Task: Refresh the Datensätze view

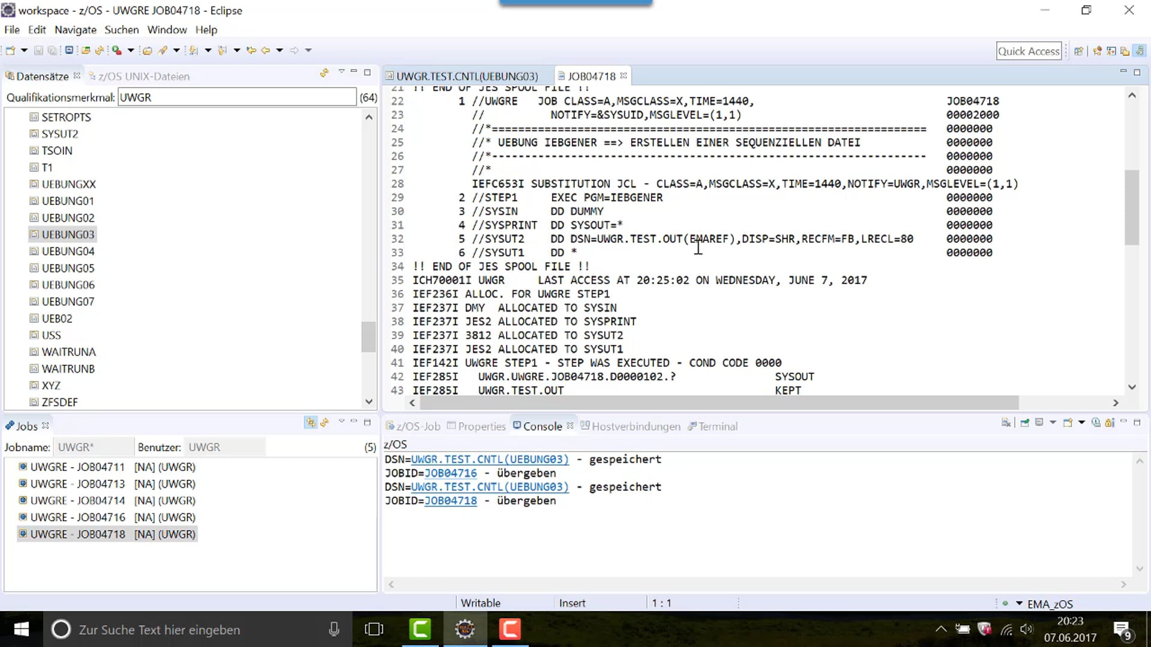Action: click(324, 72)
